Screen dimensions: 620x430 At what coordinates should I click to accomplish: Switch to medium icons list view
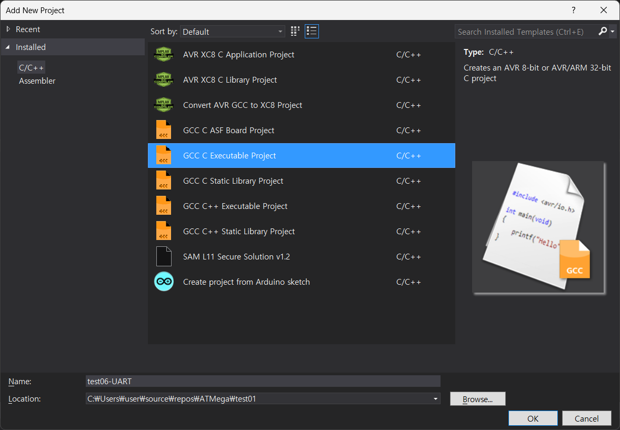[x=312, y=31]
